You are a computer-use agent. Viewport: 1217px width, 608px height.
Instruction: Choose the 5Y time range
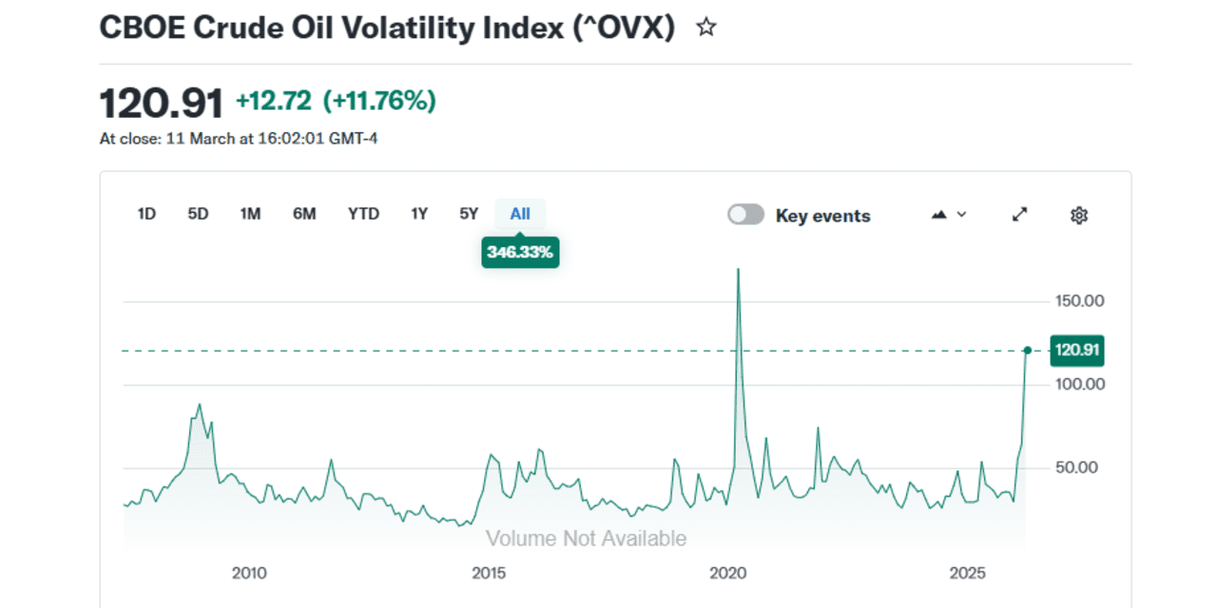coord(469,214)
